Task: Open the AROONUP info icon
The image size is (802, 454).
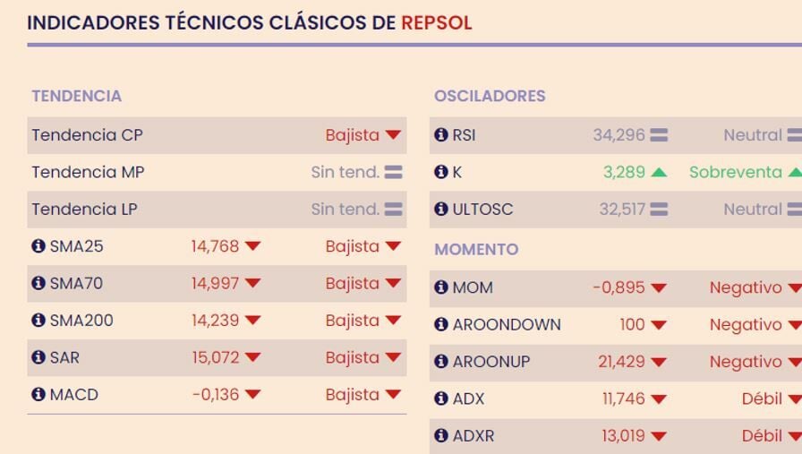Action: click(441, 362)
